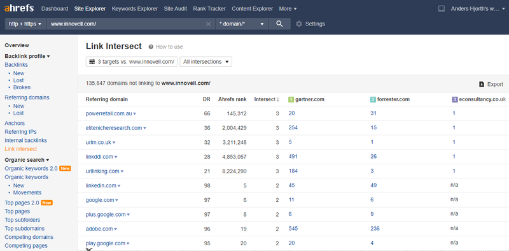Screen dimensions: 509x251
Task: Open Referring domains in sidebar
Action: tap(27, 97)
